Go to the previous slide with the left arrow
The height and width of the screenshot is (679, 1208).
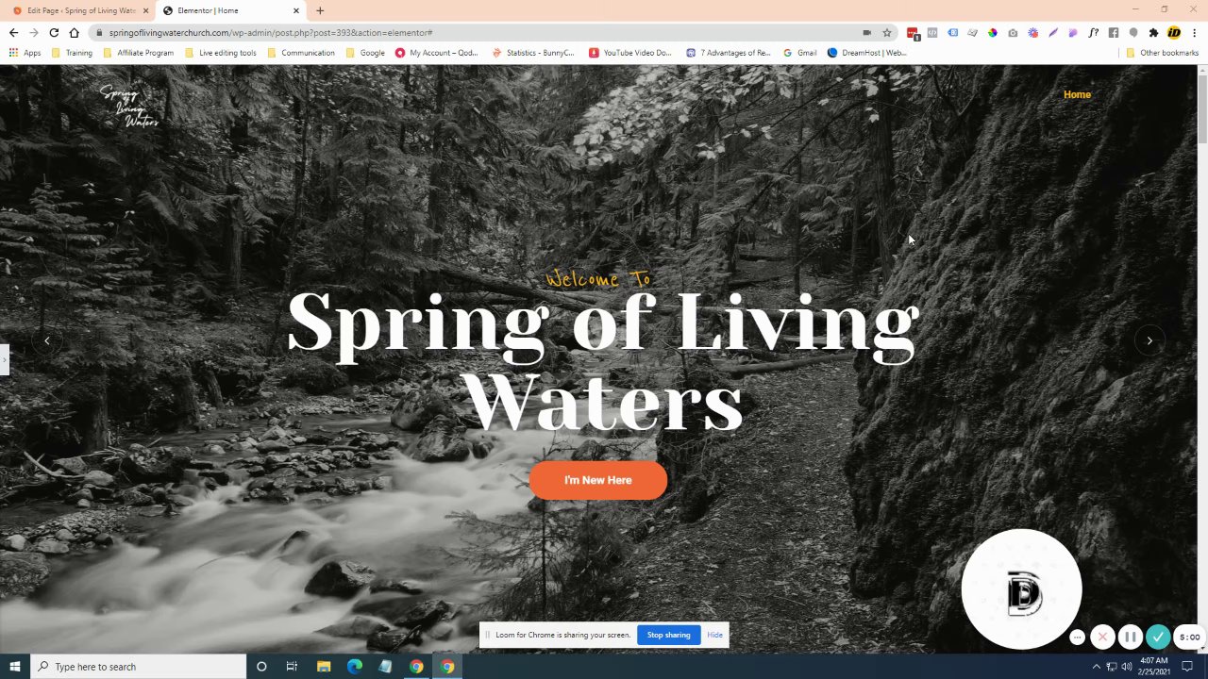tap(47, 340)
